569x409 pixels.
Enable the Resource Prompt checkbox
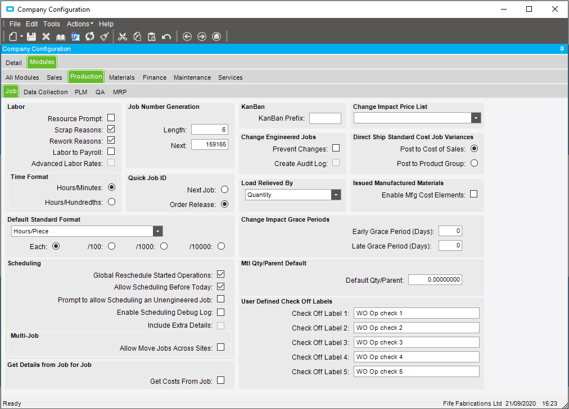point(111,118)
